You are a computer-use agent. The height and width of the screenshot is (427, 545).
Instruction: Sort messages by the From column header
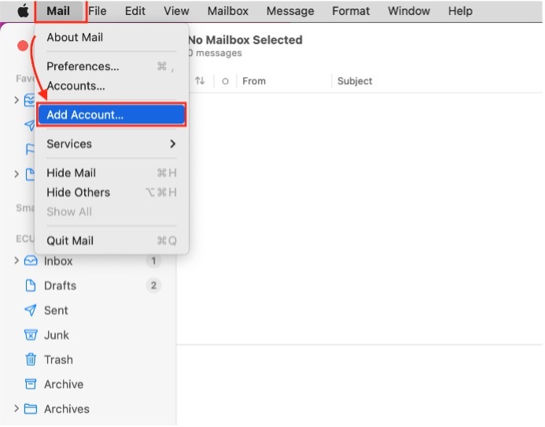click(x=254, y=81)
